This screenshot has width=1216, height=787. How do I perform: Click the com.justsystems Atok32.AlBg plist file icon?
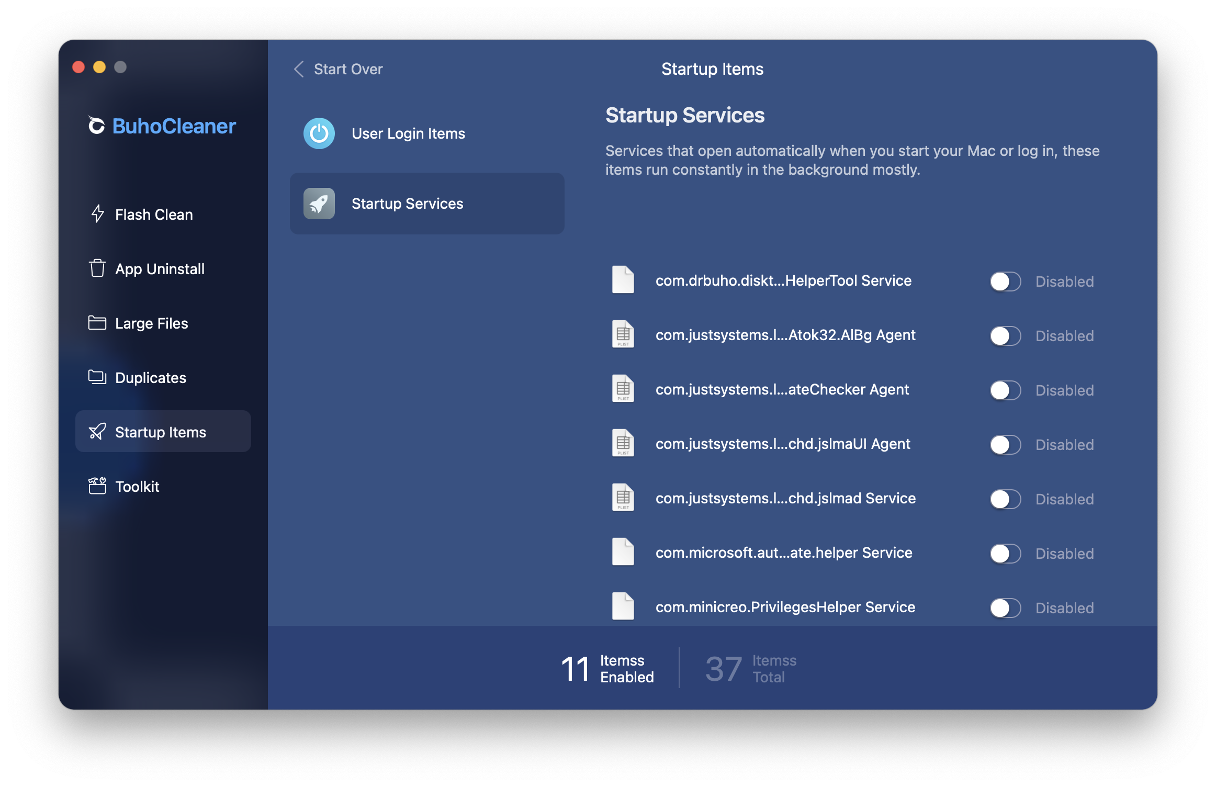tap(623, 334)
